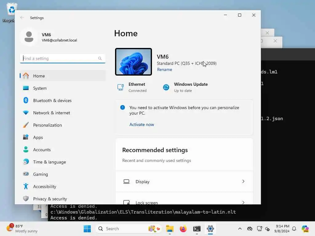Open the Lock screen setting row

coord(184,199)
